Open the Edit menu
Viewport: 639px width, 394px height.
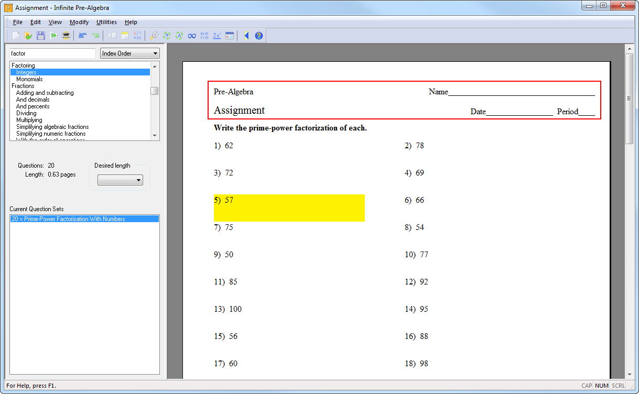point(36,22)
